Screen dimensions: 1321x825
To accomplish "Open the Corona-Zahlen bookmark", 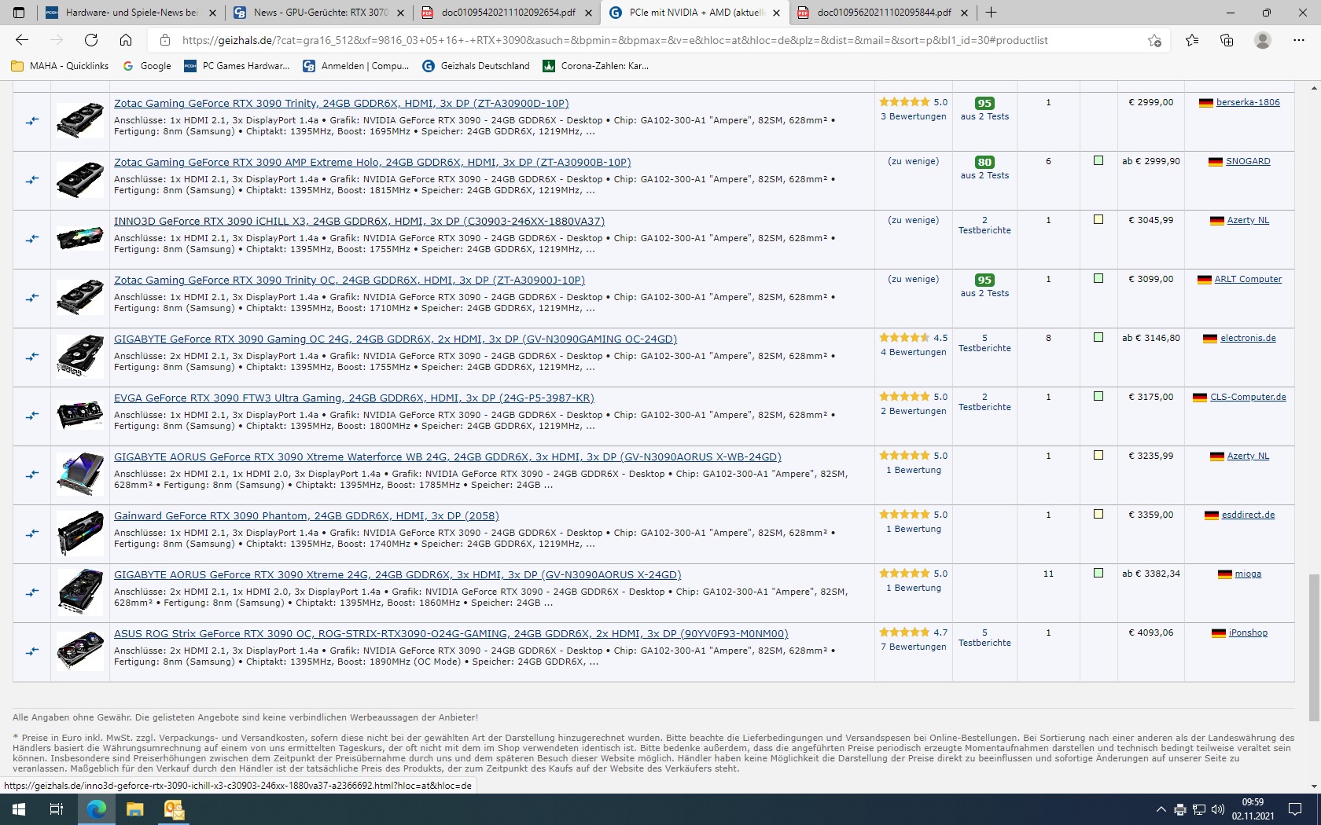I will pos(596,66).
